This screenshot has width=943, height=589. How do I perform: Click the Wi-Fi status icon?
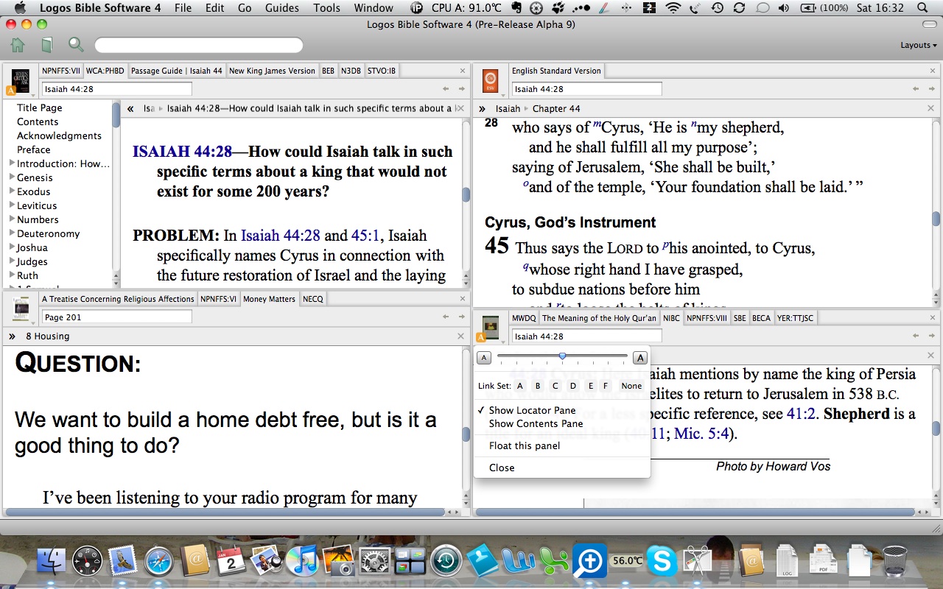point(672,8)
